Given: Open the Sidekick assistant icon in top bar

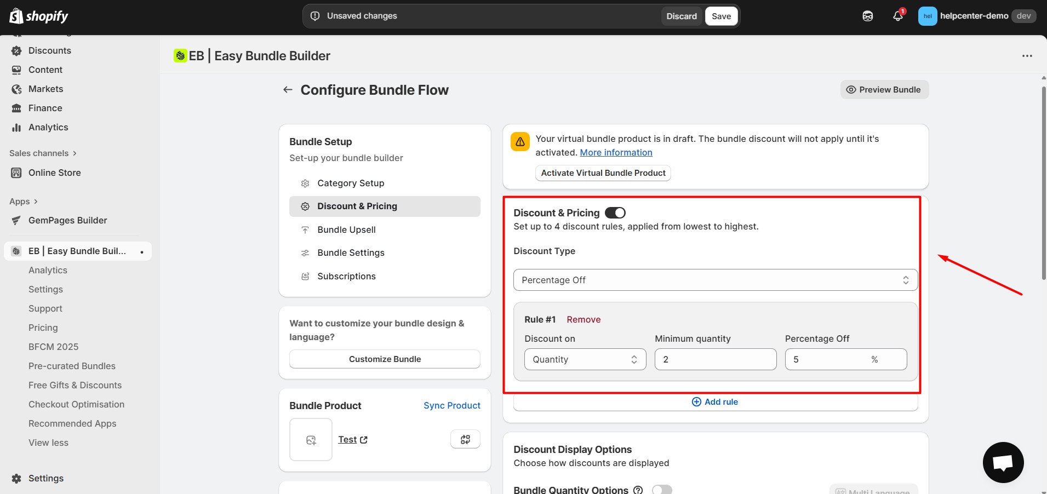Looking at the screenshot, I should tap(868, 16).
